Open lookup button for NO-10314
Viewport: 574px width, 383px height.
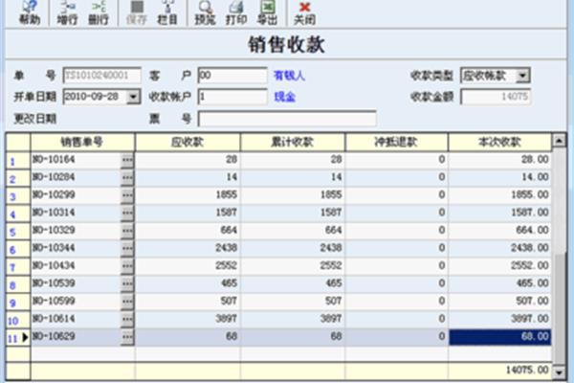pos(127,213)
